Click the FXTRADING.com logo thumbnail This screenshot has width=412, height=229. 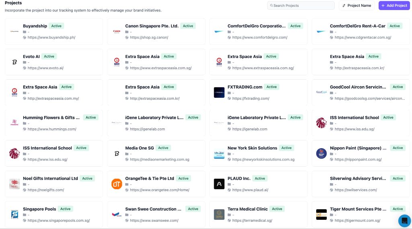[219, 93]
